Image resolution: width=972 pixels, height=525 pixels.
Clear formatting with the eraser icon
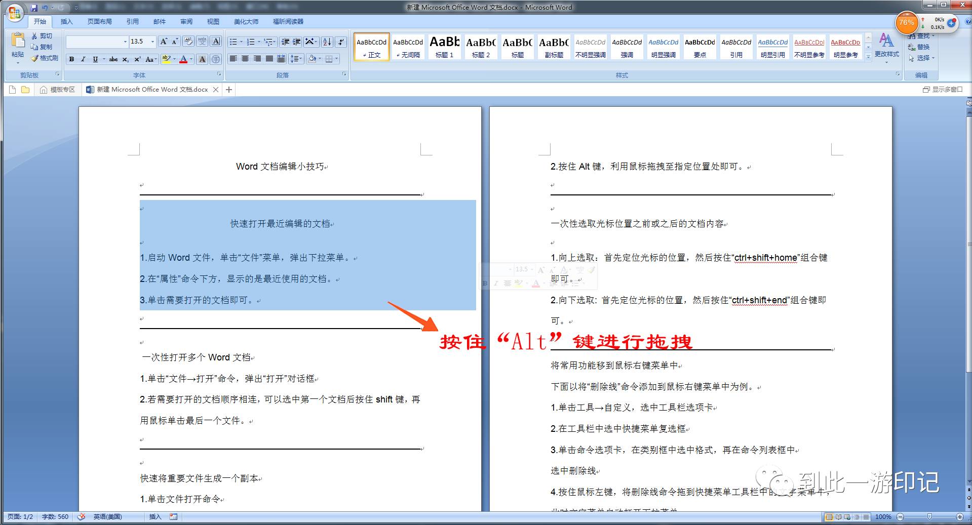(x=188, y=42)
